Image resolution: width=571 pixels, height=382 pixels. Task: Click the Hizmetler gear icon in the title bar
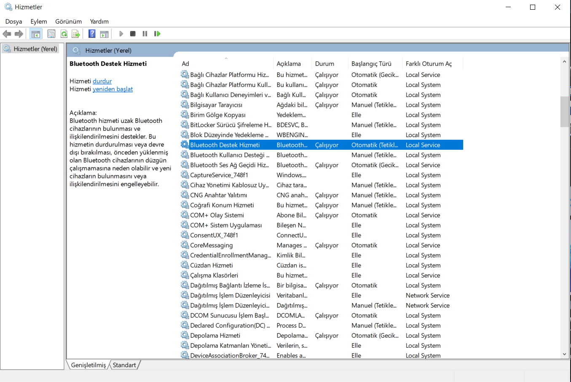[8, 7]
